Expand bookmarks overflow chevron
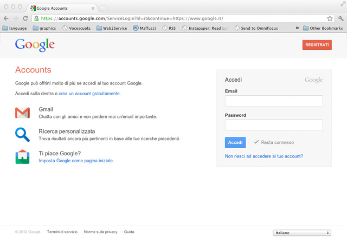The height and width of the screenshot is (238, 347). point(297,28)
